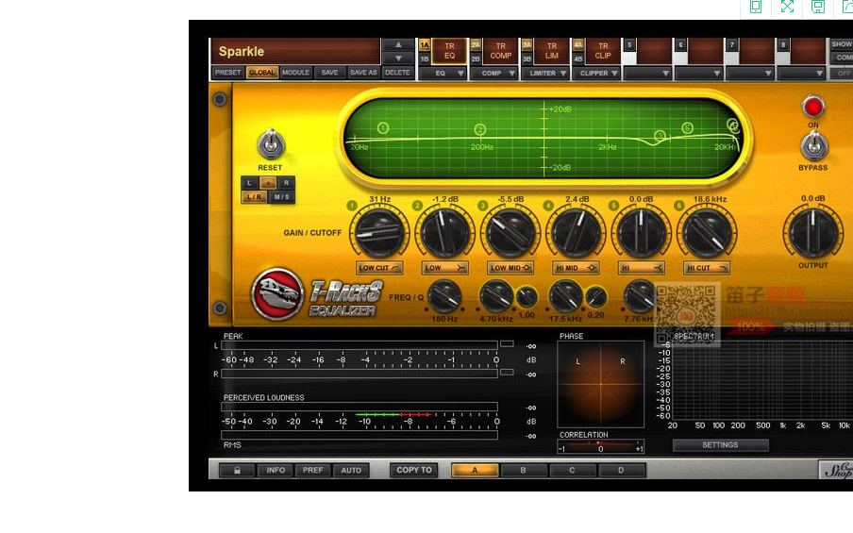
Task: Click the 17.5 kHz frequency knob
Action: click(x=565, y=296)
